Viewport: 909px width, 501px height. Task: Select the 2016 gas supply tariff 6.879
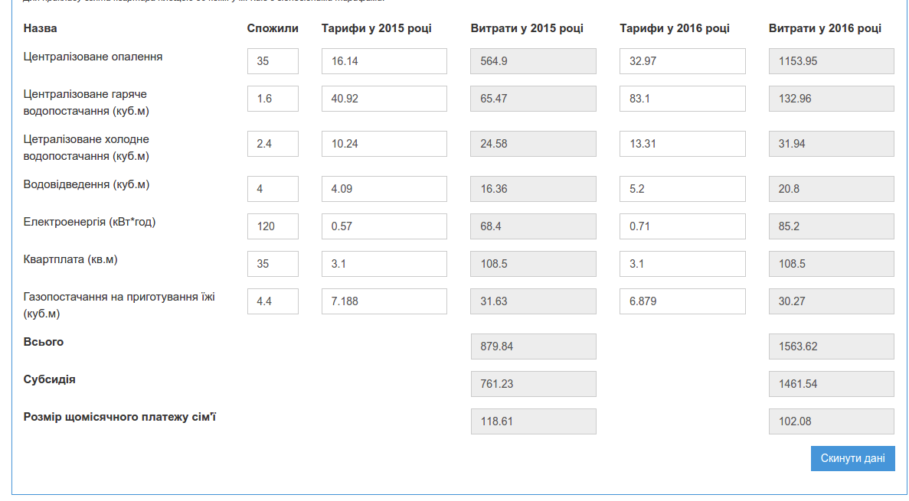click(x=682, y=301)
